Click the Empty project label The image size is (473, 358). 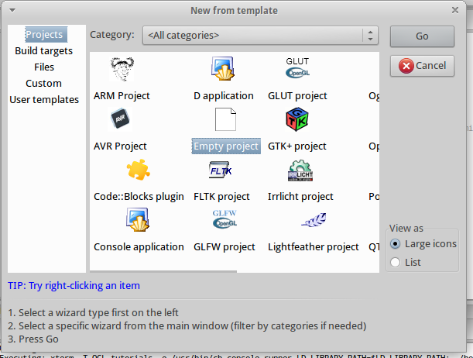226,146
